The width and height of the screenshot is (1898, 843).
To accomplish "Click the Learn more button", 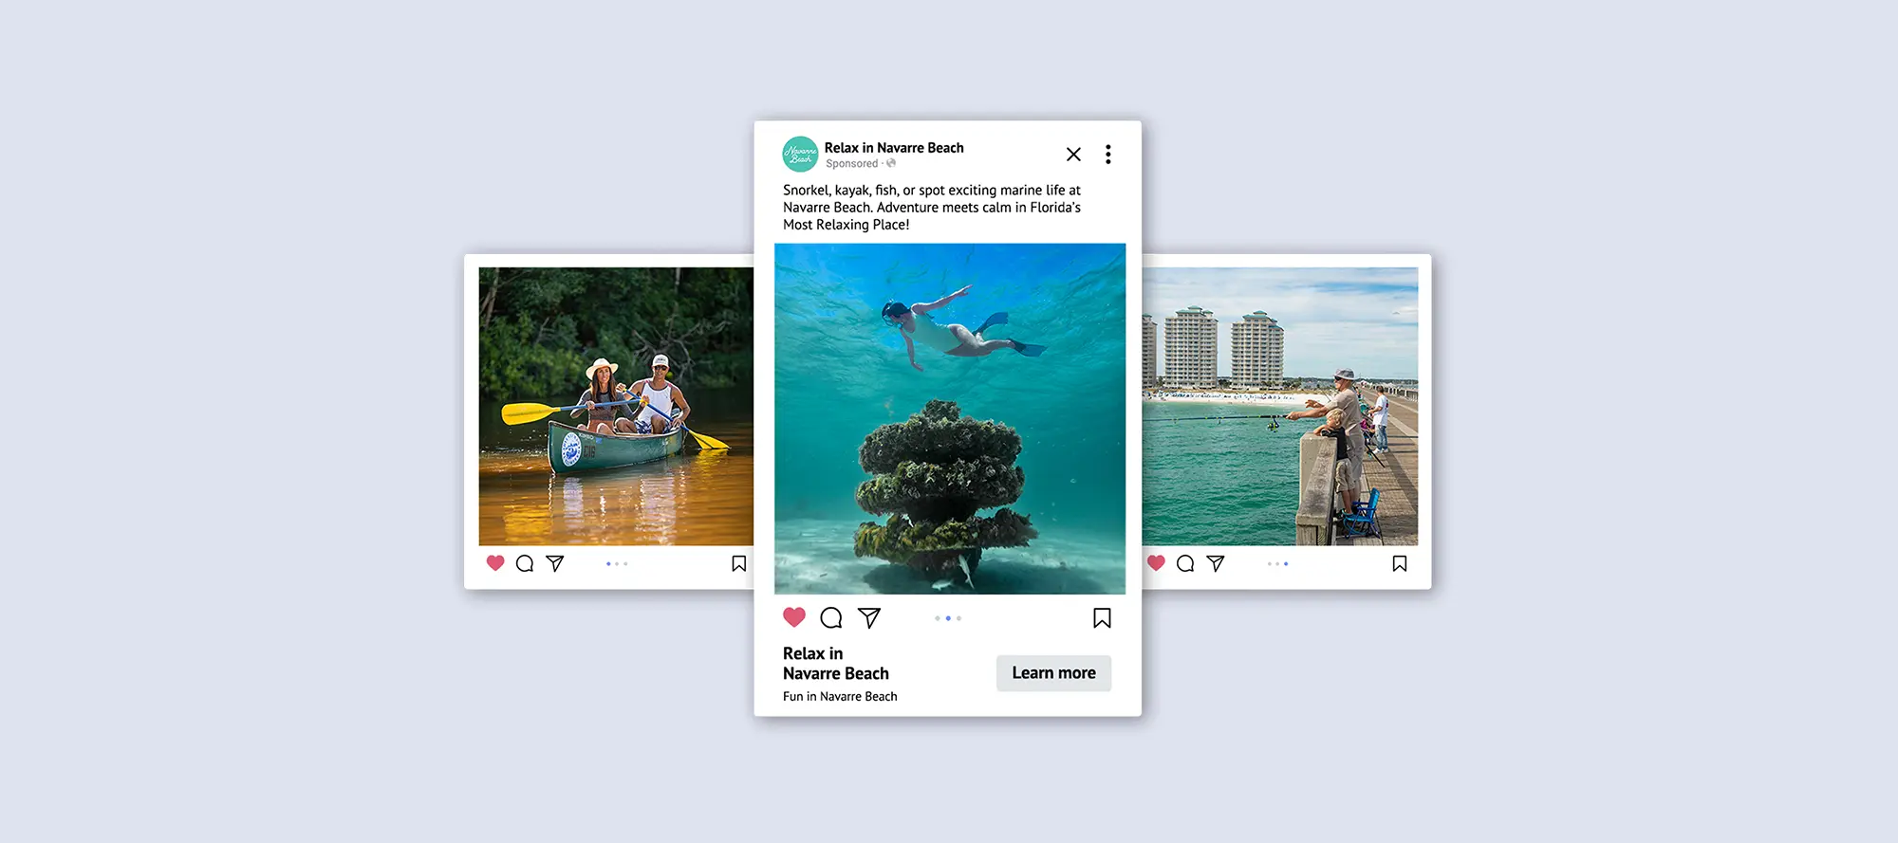I will pyautogui.click(x=1053, y=673).
